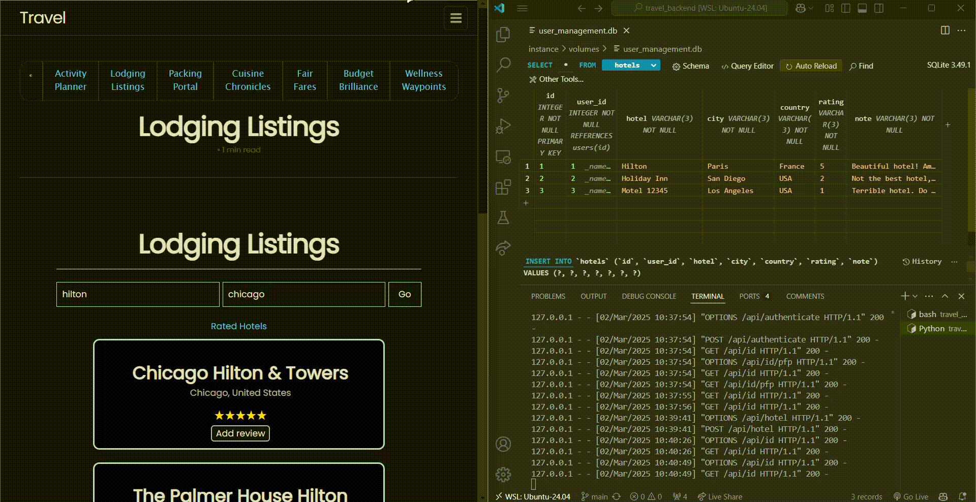This screenshot has height=502, width=976.
Task: Open the hotels table dropdown
Action: [x=631, y=65]
